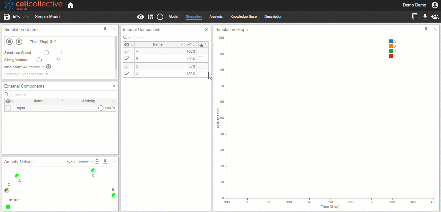This screenshot has height=212, width=441.
Task: Open the Description tab
Action: tap(273, 16)
